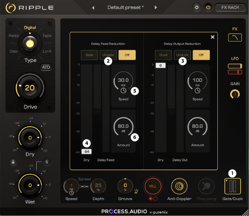The image size is (249, 216).
Task: Select Ungate mode for delay feed
Action: point(108,55)
